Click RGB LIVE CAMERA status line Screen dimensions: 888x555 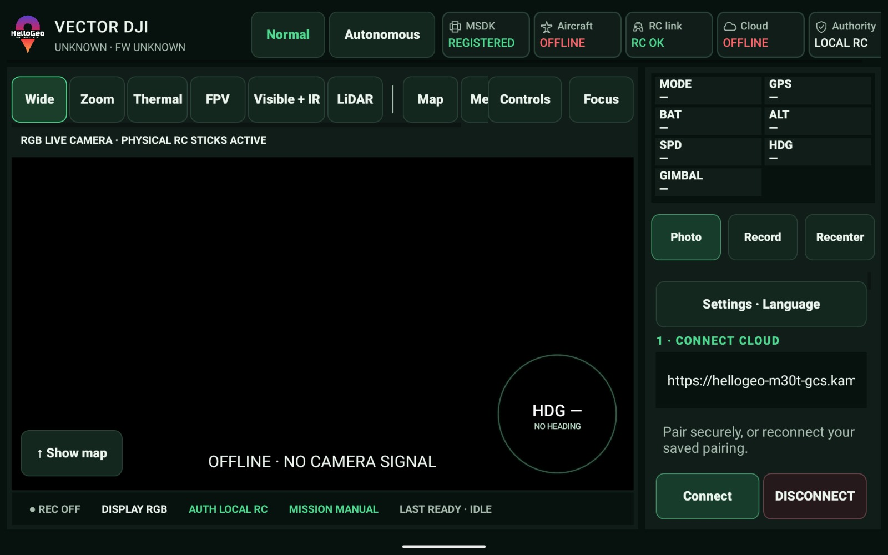(x=144, y=140)
